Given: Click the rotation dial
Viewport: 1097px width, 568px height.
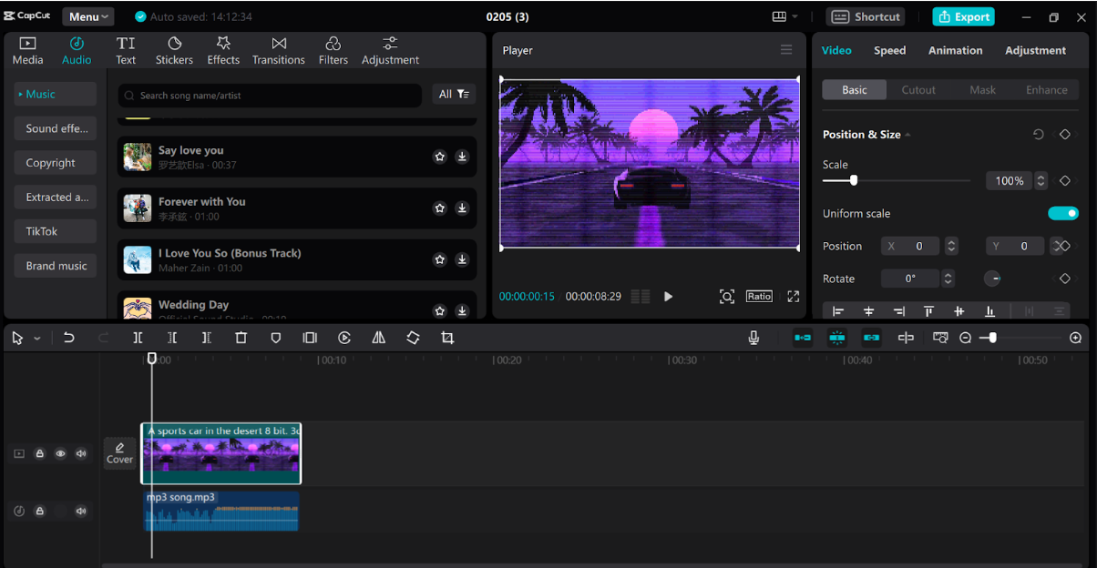Looking at the screenshot, I should 992,279.
